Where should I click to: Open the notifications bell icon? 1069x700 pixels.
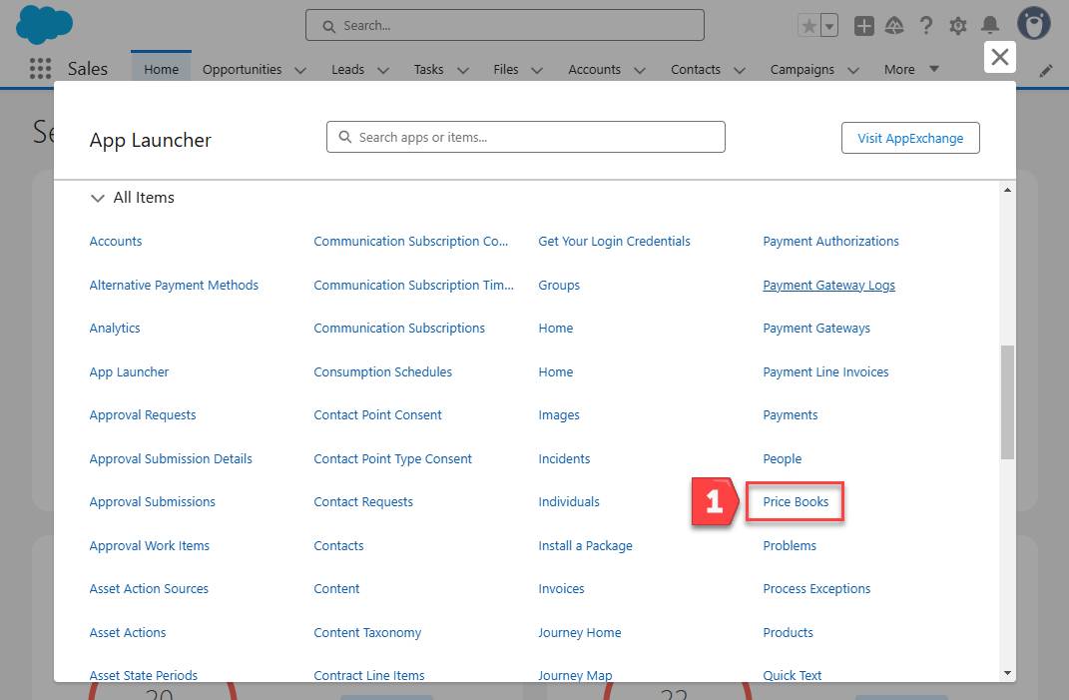point(990,26)
